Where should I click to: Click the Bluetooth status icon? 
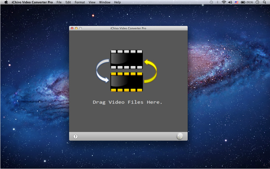(x=217, y=2)
